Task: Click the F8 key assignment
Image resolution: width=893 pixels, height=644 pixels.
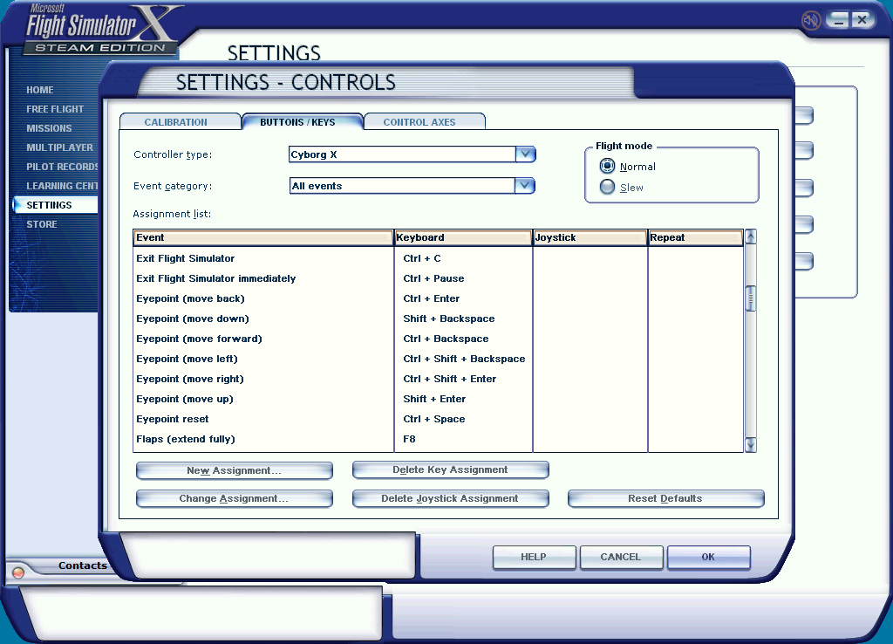Action: 410,439
